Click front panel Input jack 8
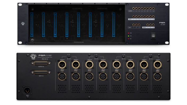The image size is (187, 105). pos(153,17)
